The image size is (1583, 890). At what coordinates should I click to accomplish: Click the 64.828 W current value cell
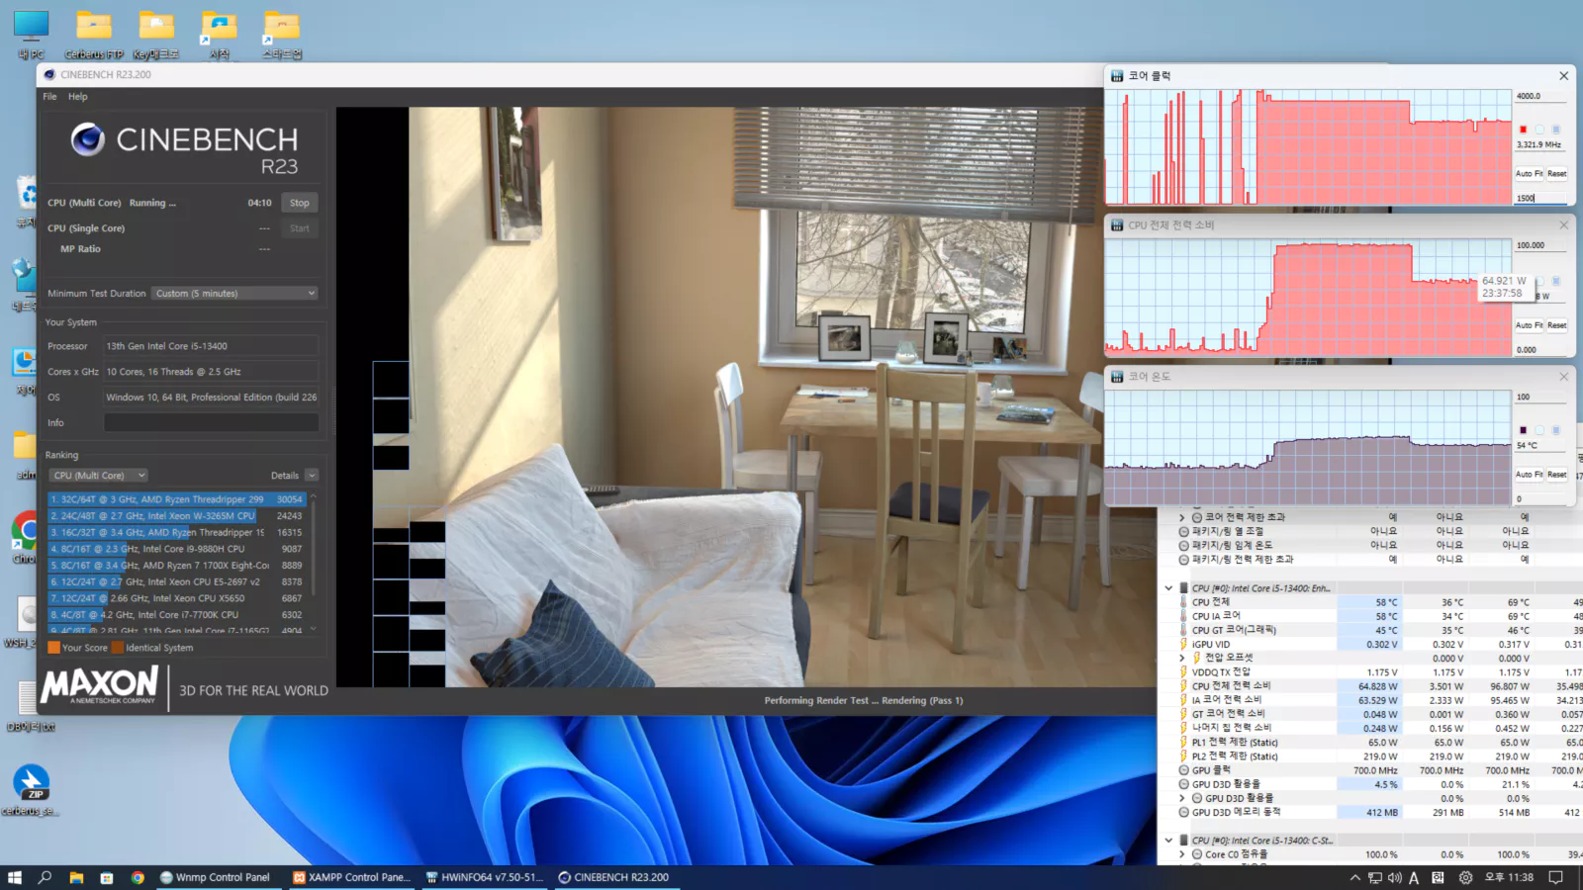[1368, 686]
